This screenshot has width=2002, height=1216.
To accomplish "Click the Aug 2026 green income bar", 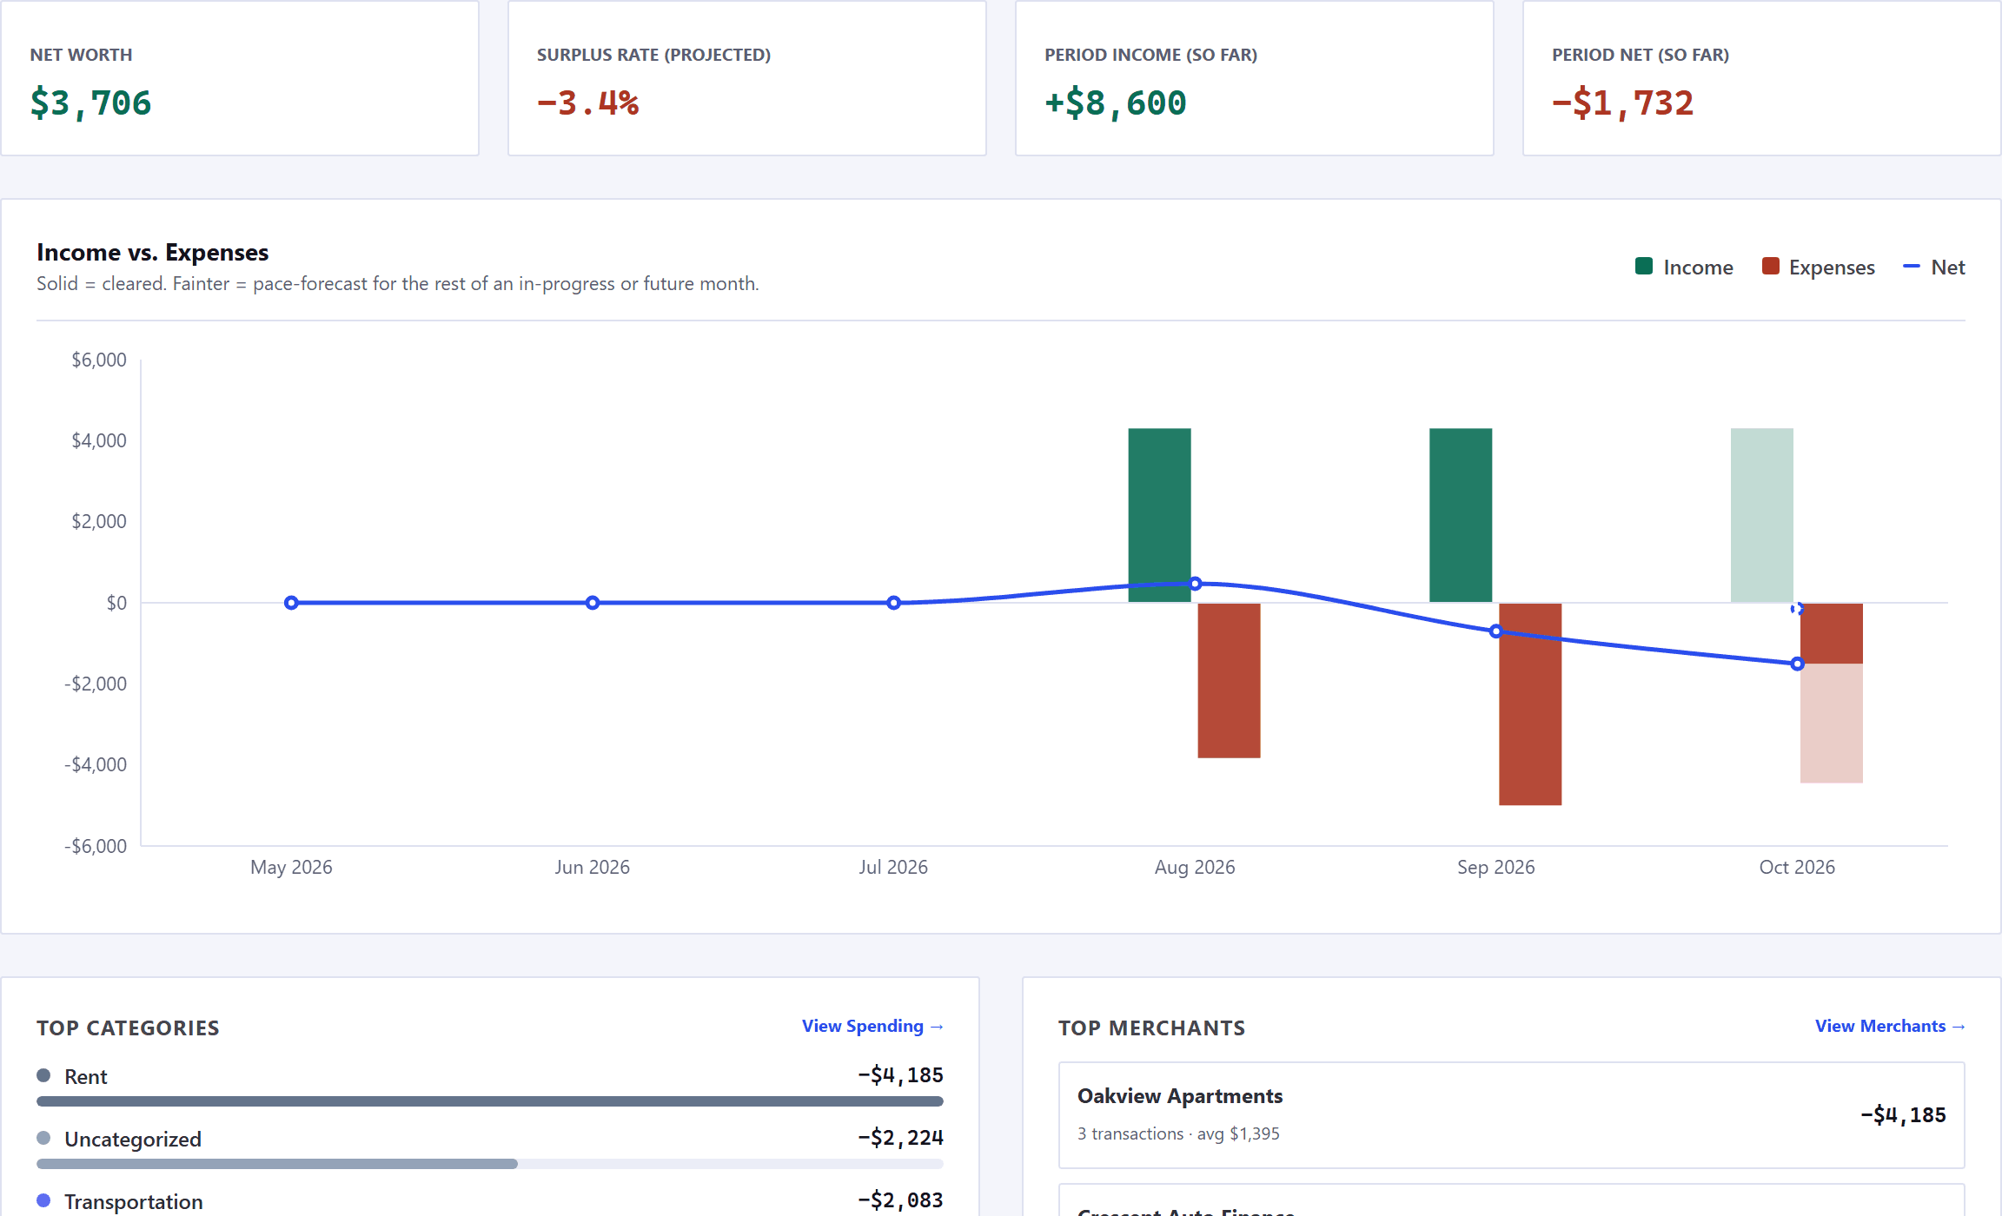I will pyautogui.click(x=1159, y=515).
